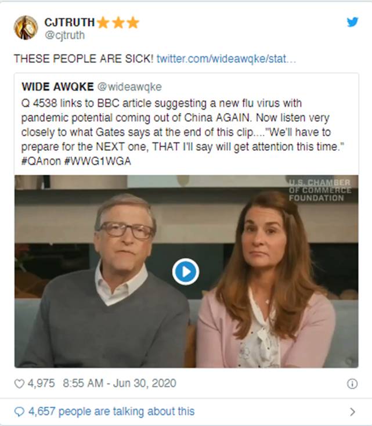The image size is (372, 426).
Task: Open the CJTRUTH profile avatar
Action: point(26,27)
